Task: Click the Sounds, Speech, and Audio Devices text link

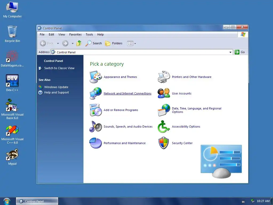Action: [x=128, y=127]
